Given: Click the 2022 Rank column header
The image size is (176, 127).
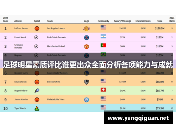Looking at the screenshot, I should pyautogui.click(x=6, y=20).
